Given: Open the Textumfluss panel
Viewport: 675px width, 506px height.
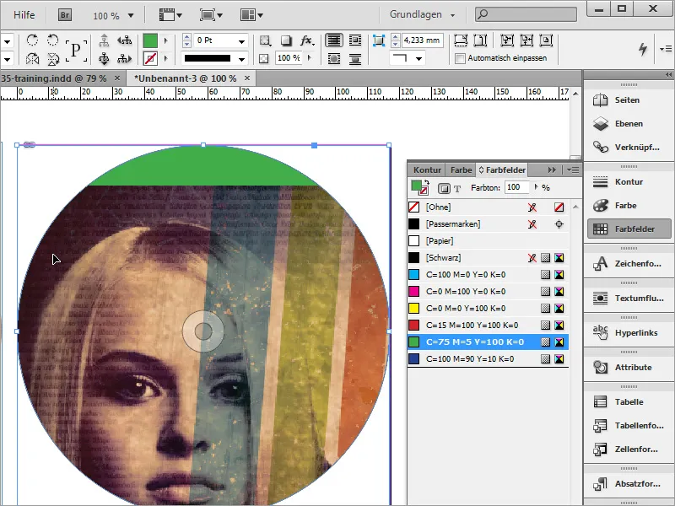Looking at the screenshot, I should [x=628, y=298].
